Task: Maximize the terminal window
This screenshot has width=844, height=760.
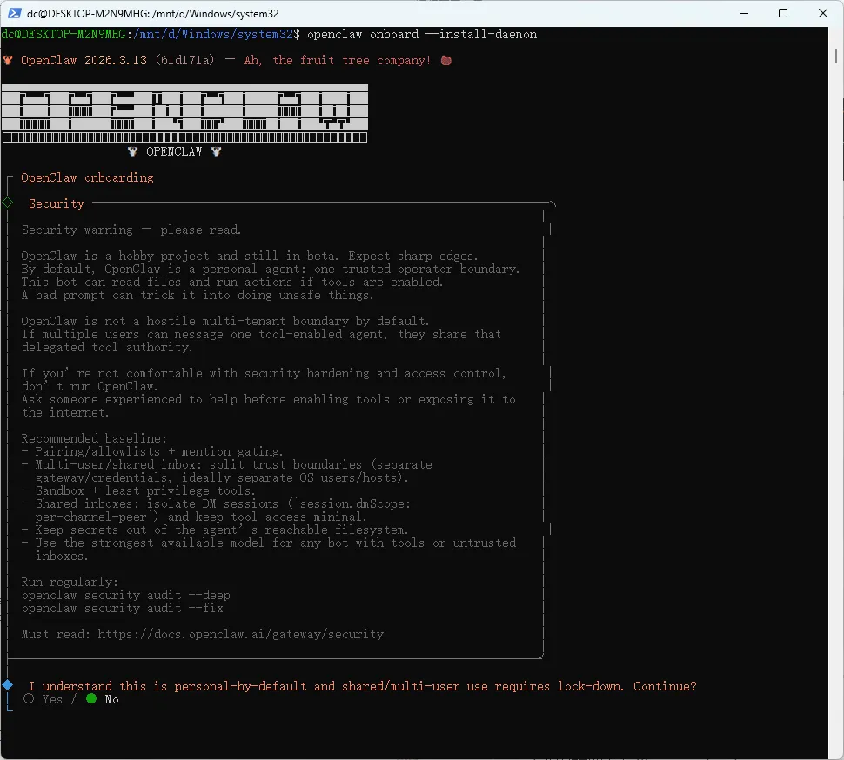Action: 783,13
